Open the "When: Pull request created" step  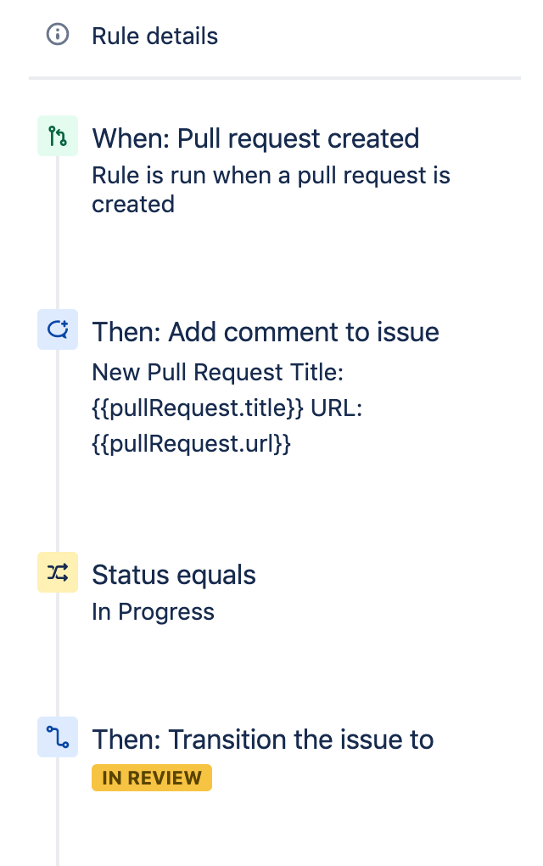click(256, 138)
